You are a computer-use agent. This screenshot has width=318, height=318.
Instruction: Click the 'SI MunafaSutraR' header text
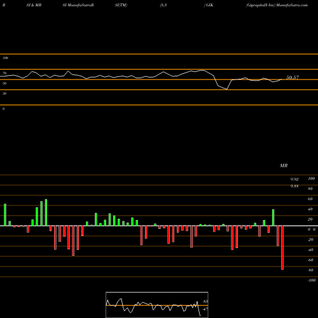pyautogui.click(x=78, y=5)
